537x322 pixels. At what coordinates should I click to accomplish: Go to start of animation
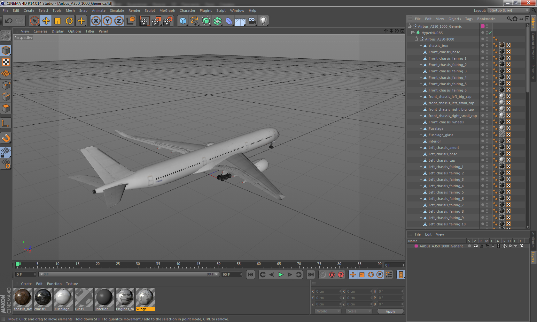click(x=251, y=274)
